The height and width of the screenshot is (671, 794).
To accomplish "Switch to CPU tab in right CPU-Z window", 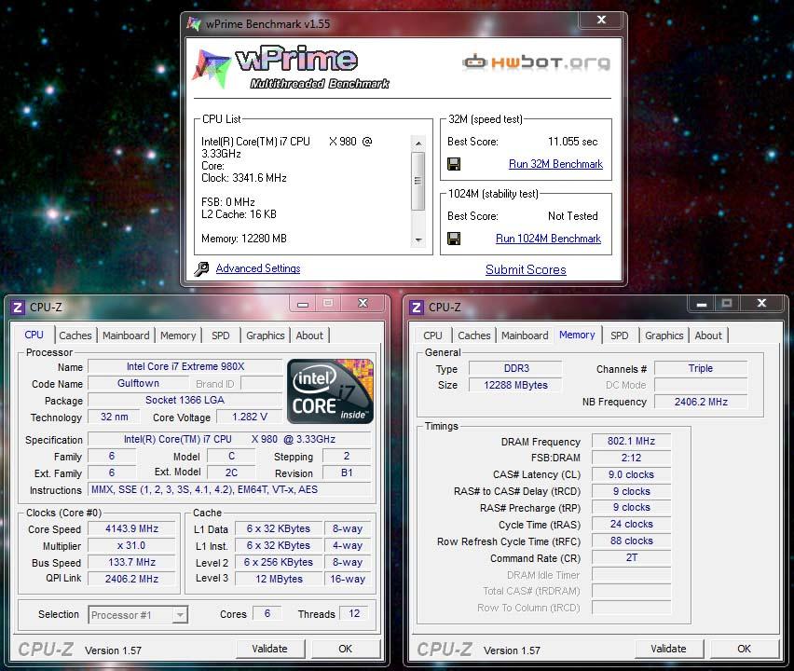I will tap(432, 335).
